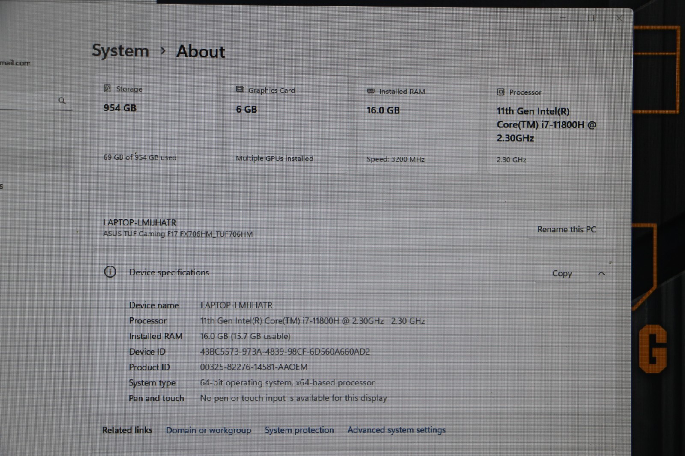Image resolution: width=685 pixels, height=456 pixels.
Task: Select 'No pen or touch input' text
Action: tap(293, 398)
